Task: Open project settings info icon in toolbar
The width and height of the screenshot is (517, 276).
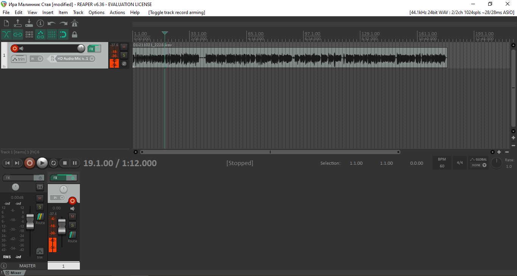Action: 40,23
